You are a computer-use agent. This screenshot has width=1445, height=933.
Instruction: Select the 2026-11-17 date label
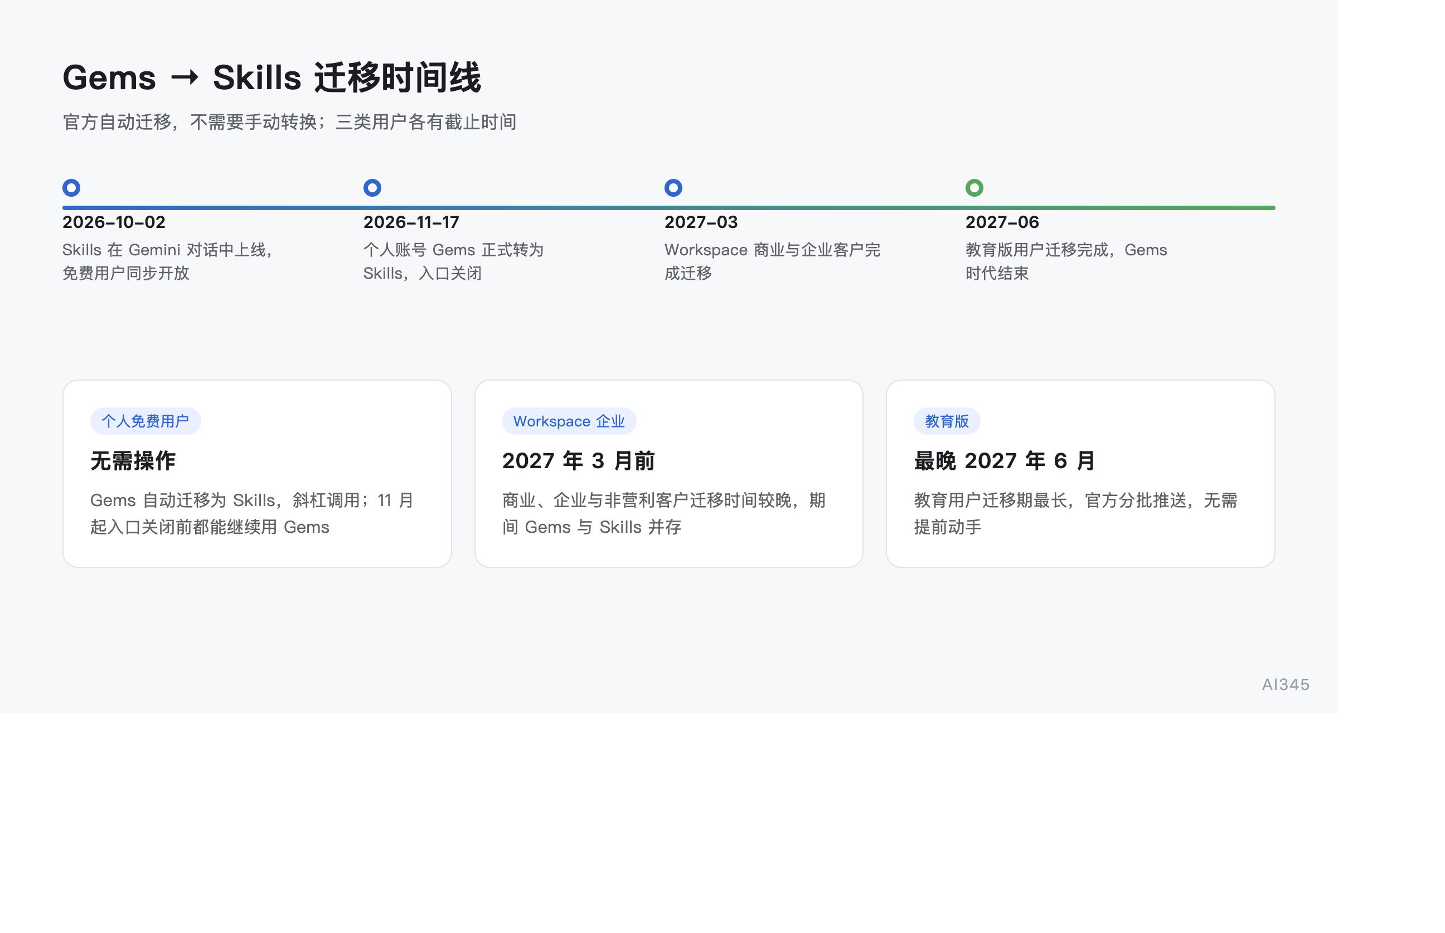click(x=411, y=222)
